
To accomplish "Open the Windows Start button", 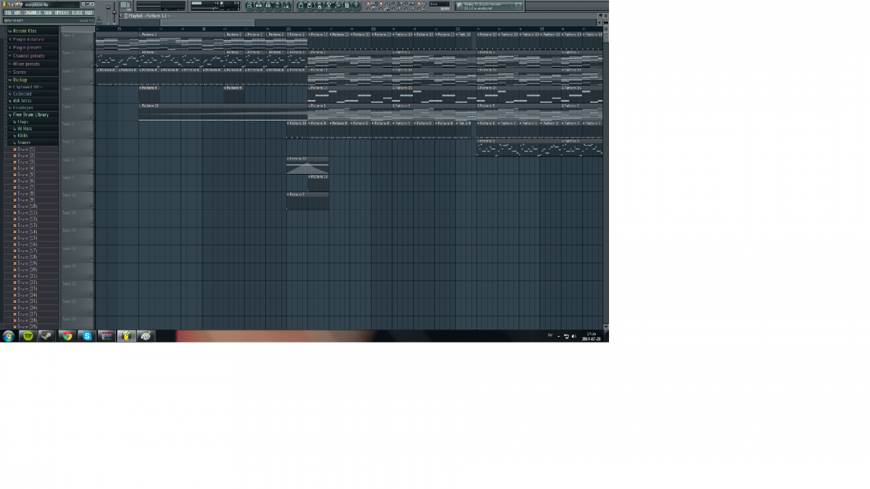I will click(9, 336).
